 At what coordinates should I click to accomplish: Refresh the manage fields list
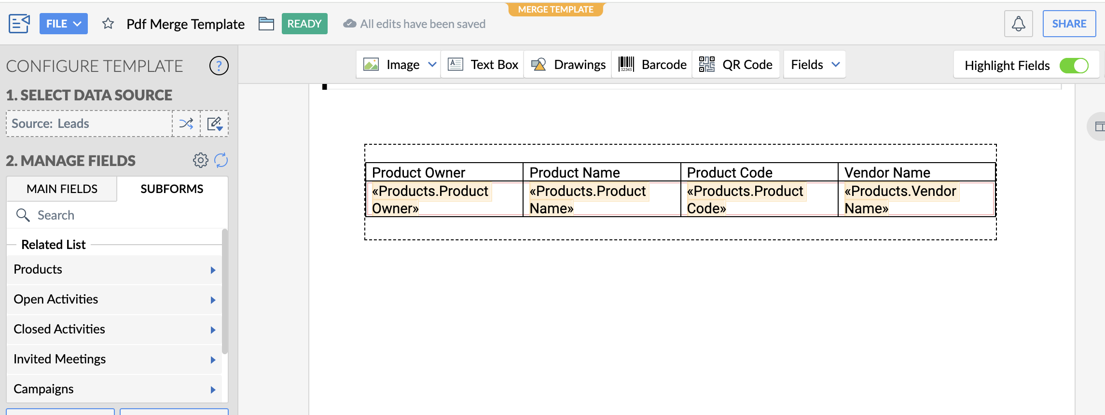(x=221, y=160)
